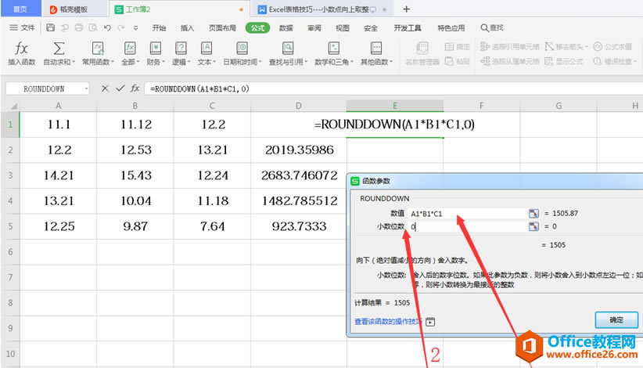643x368 pixels.
Task: Select cell containing 2019.35986
Action: tap(299, 150)
